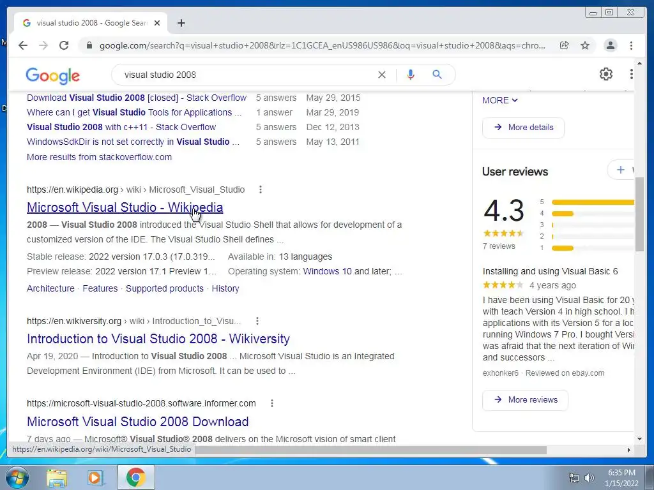Open the History sitelink
Screen dimensions: 654x490
[x=225, y=288]
